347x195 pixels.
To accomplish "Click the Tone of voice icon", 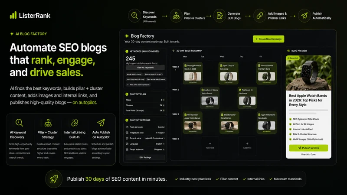I will click(127, 138).
